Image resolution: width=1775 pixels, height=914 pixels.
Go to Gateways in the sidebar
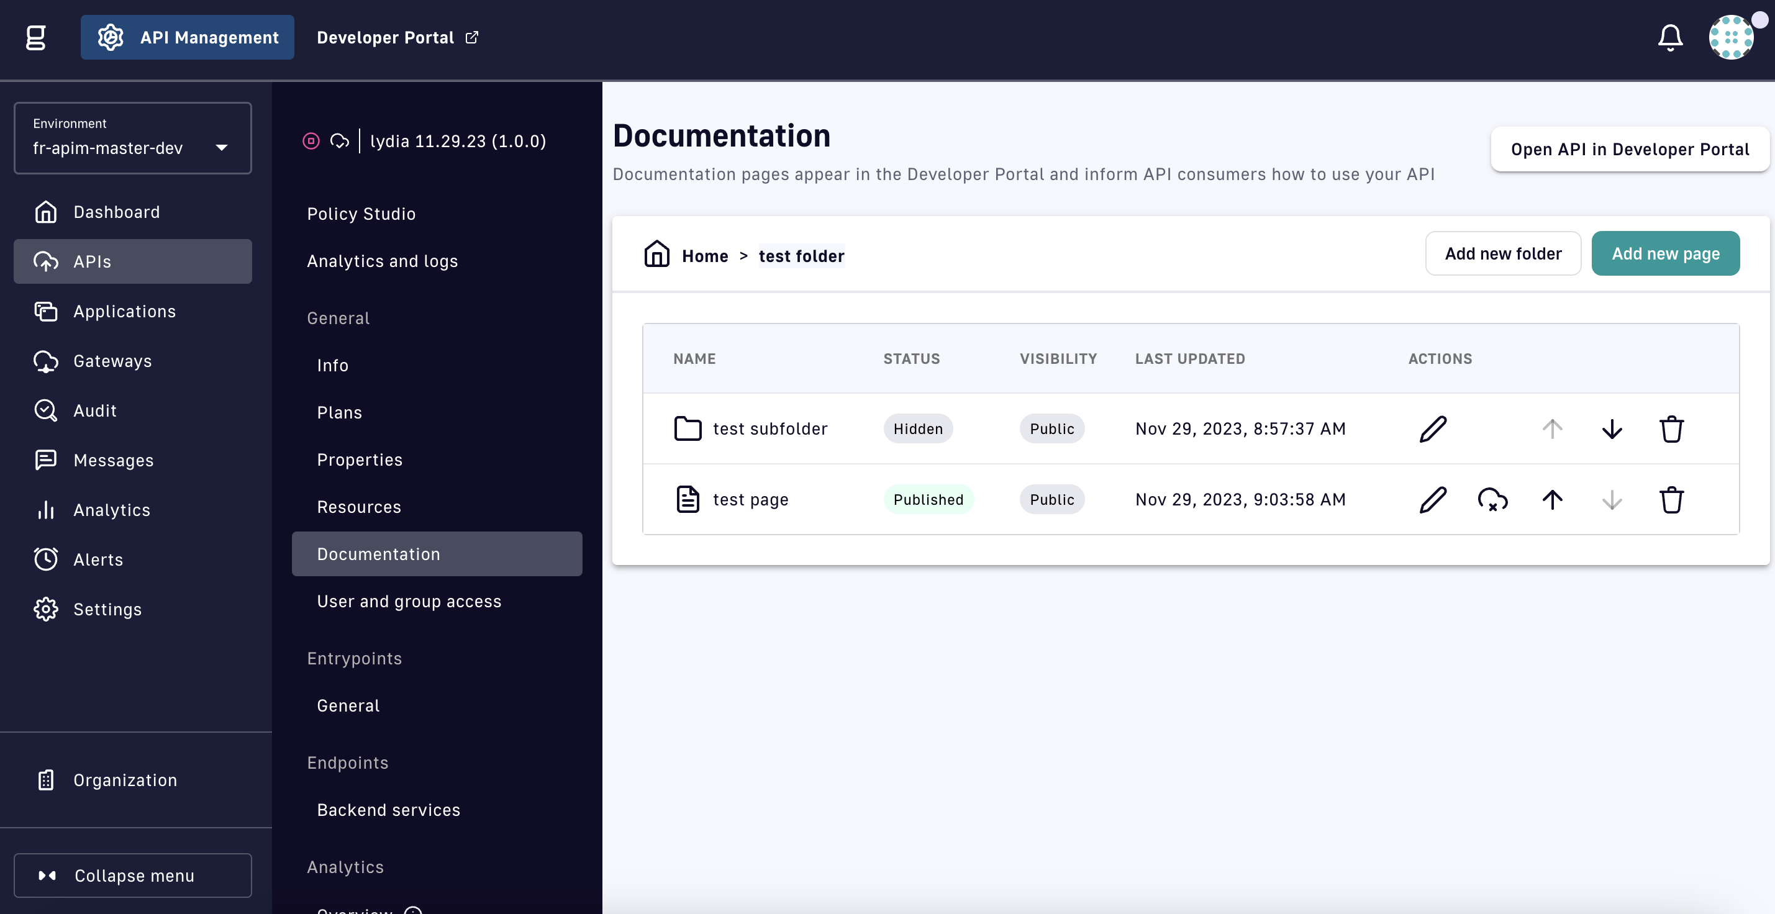[x=112, y=361]
